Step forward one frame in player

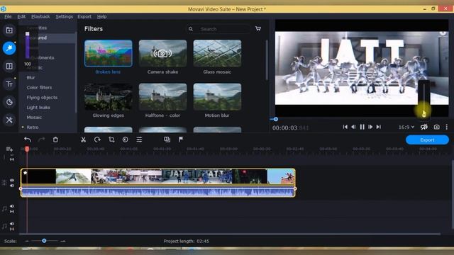tap(370, 127)
